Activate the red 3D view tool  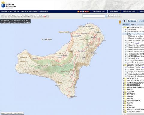click(45, 16)
